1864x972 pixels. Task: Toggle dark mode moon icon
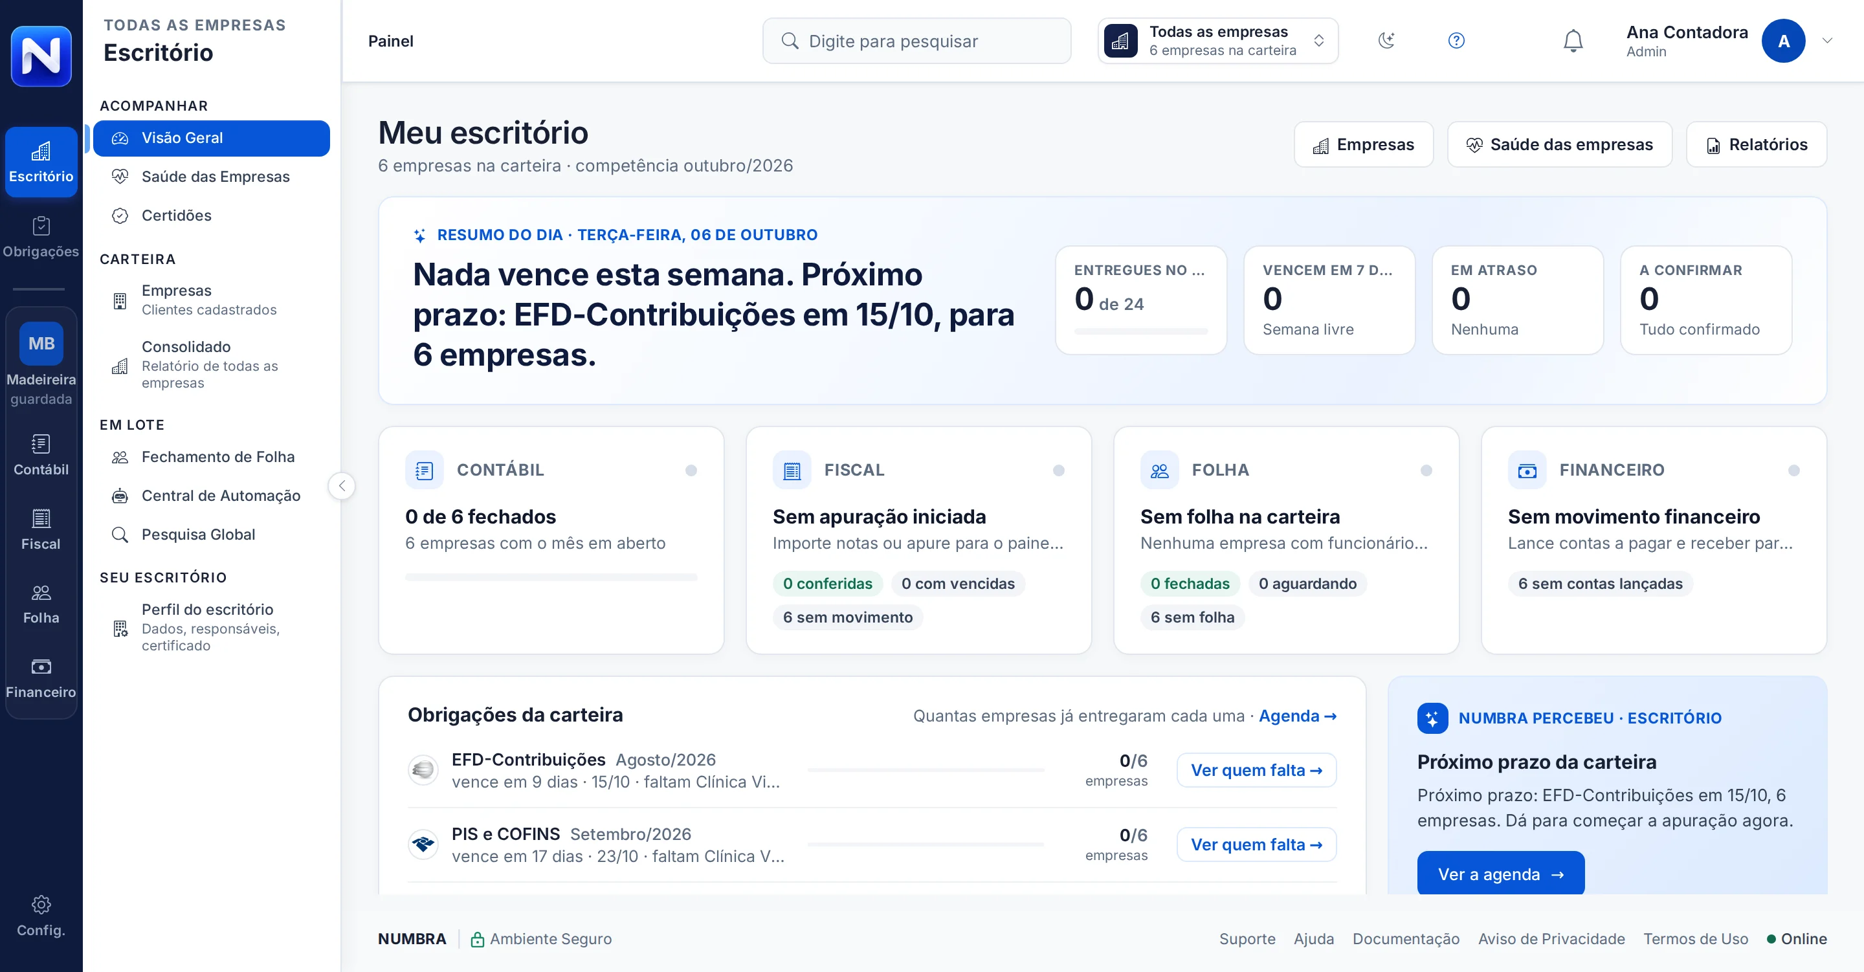click(x=1386, y=41)
